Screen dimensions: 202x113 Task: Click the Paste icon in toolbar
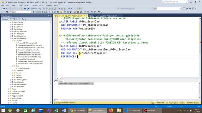[x=65, y=8]
